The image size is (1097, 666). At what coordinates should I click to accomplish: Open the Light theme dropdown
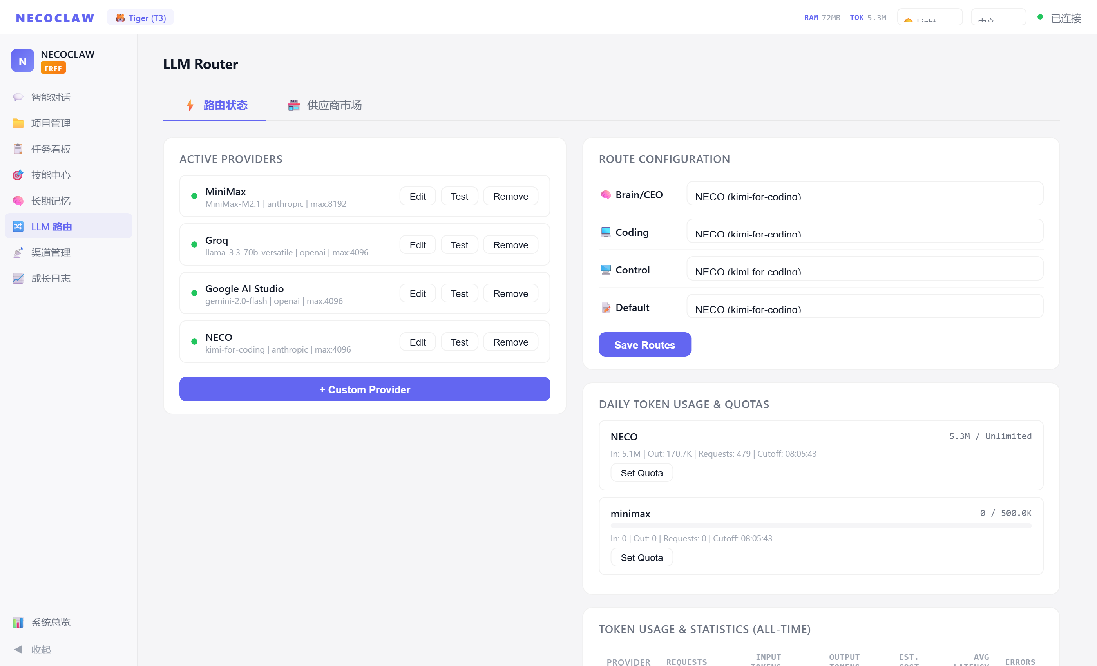[930, 18]
